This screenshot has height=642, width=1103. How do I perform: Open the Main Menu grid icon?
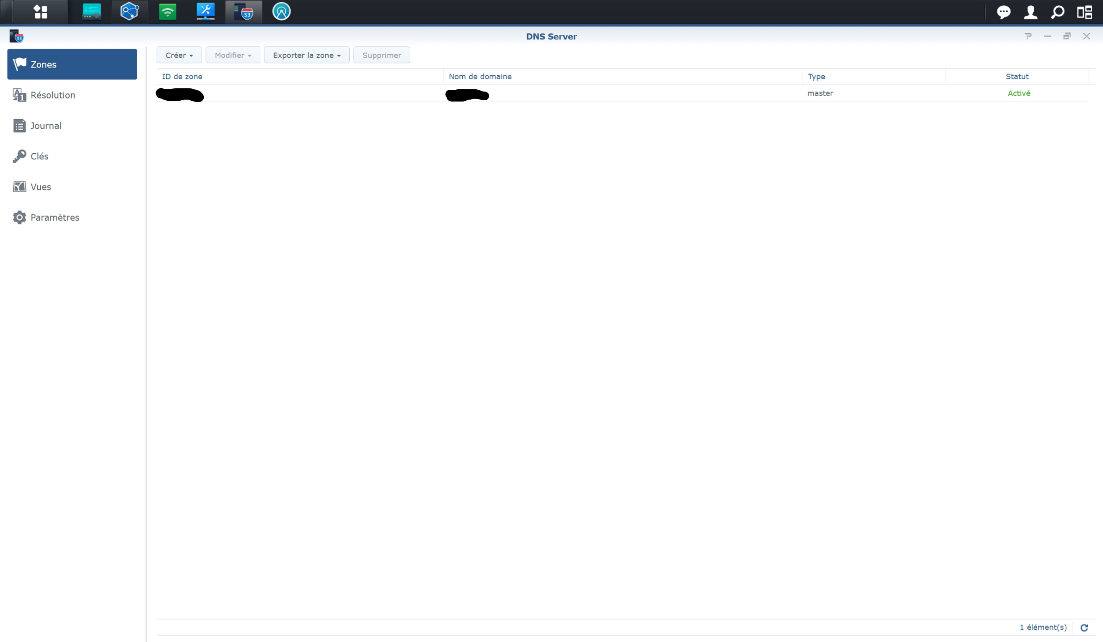pos(40,12)
